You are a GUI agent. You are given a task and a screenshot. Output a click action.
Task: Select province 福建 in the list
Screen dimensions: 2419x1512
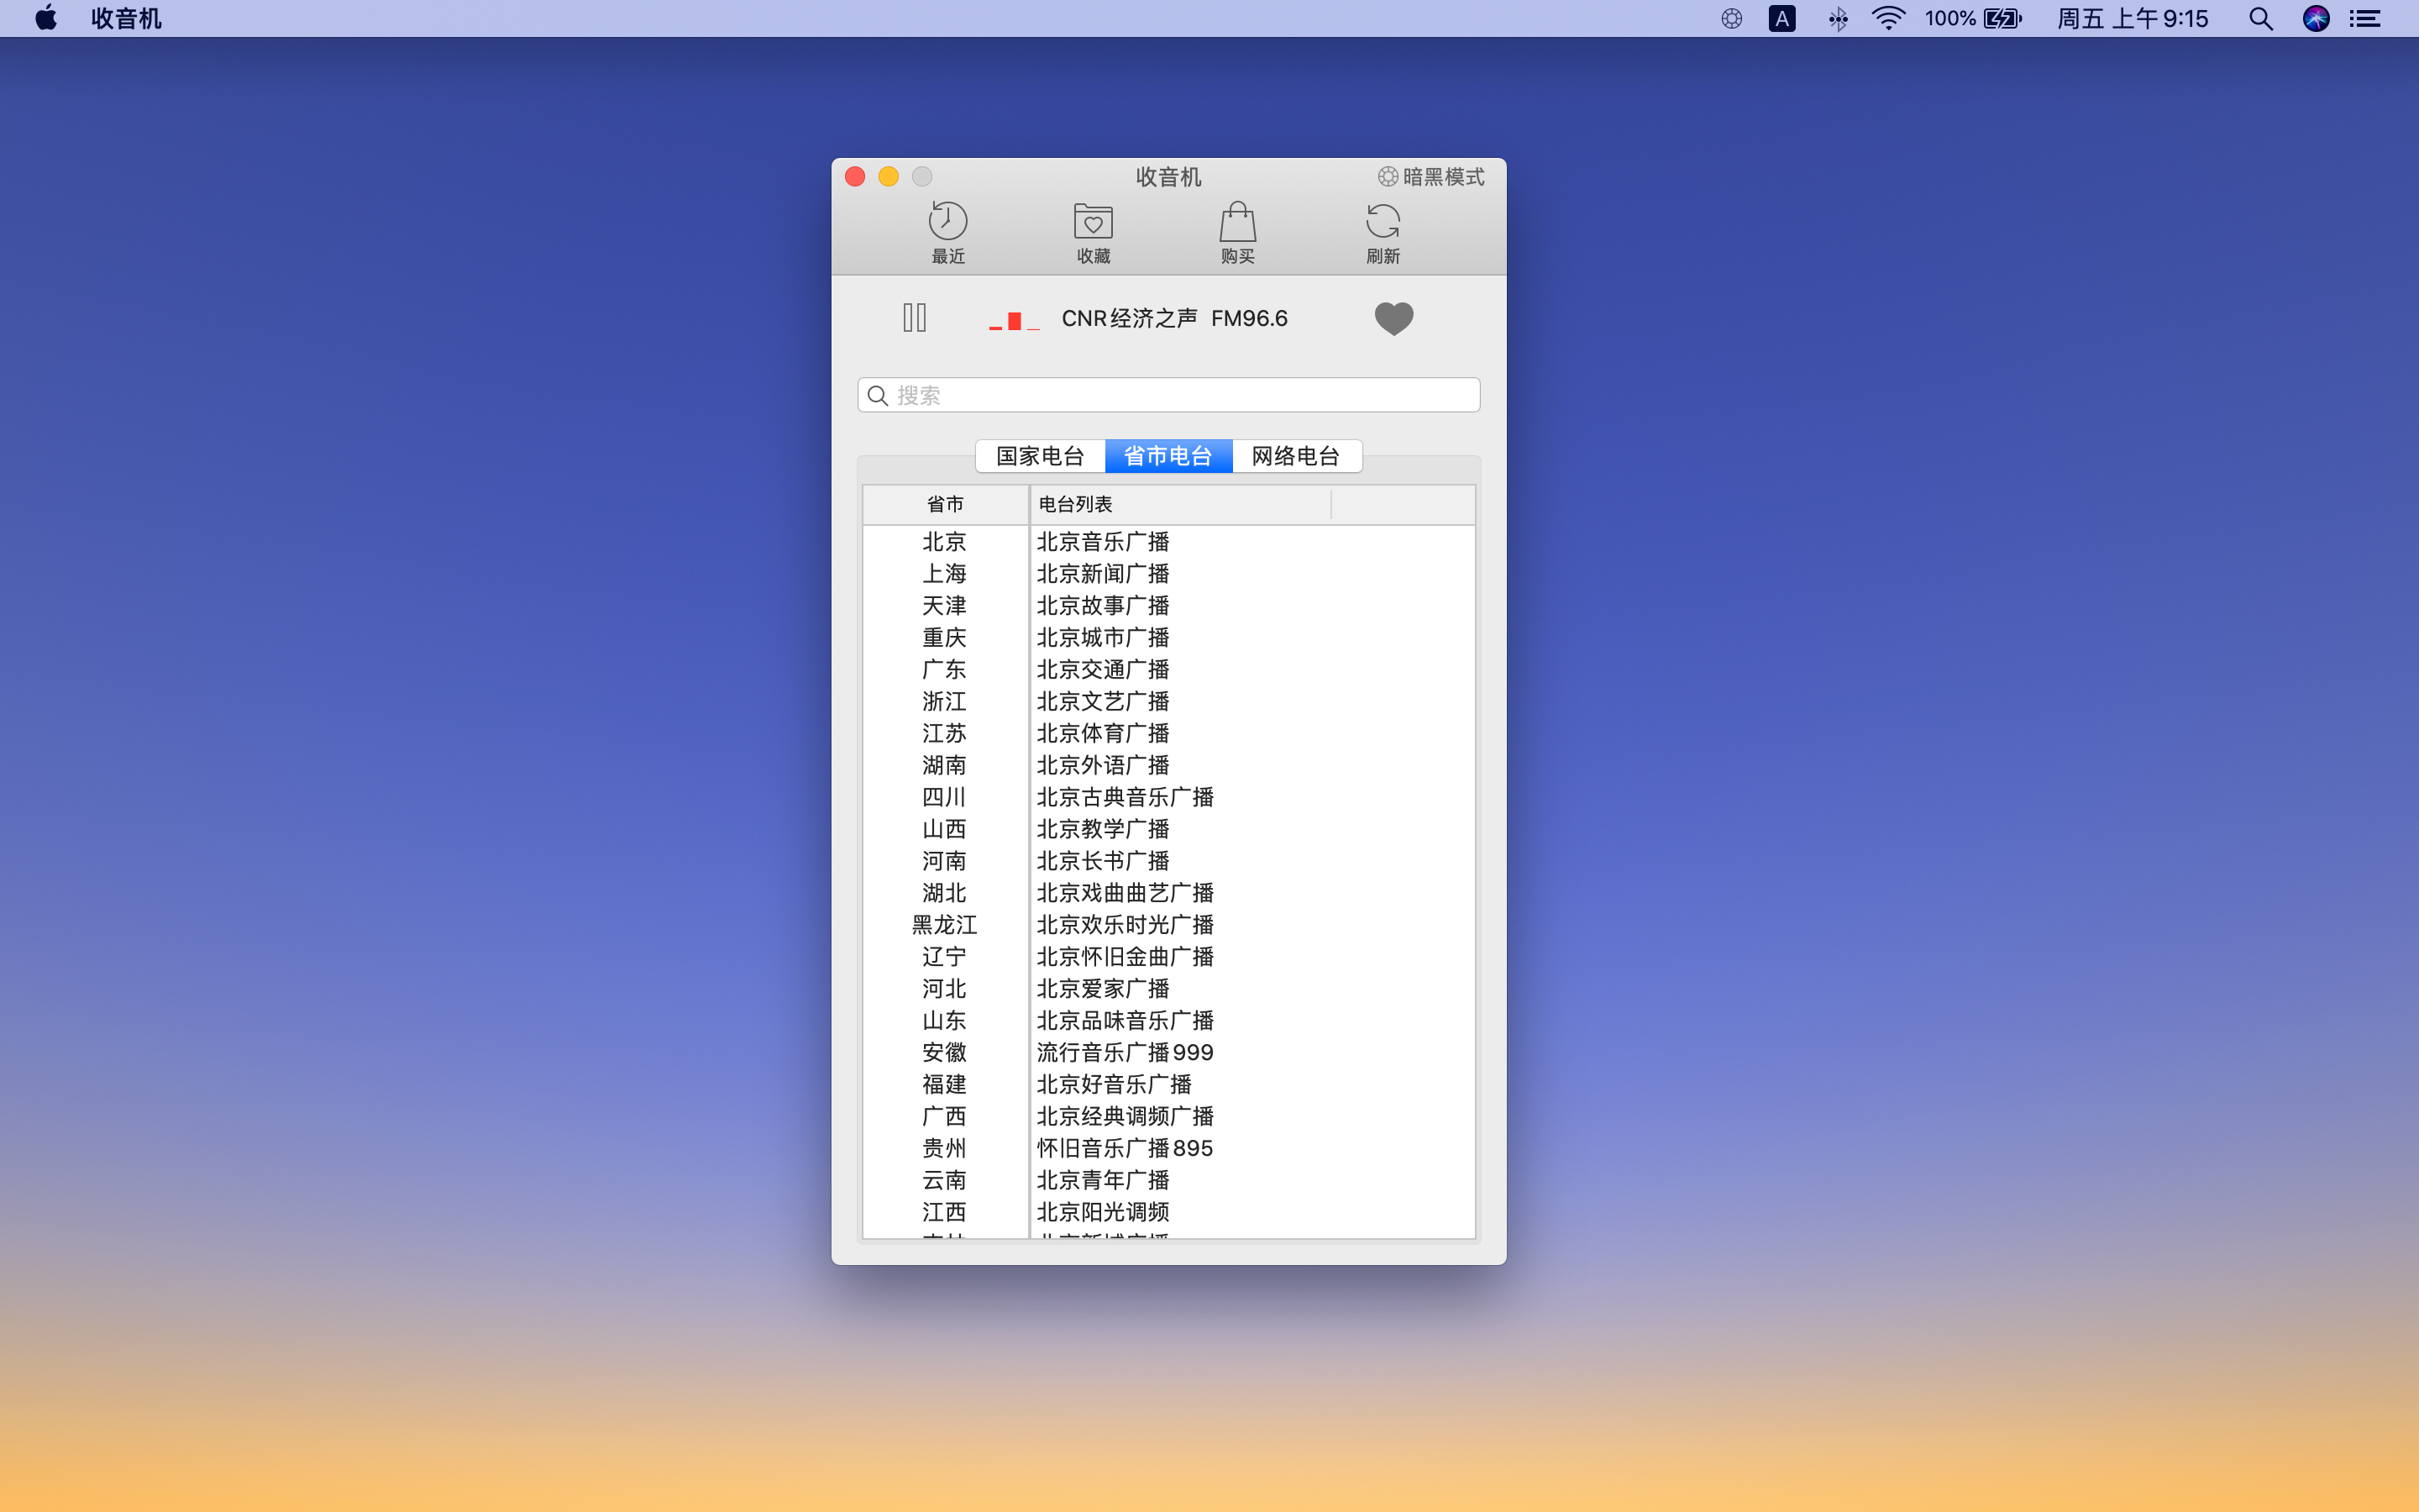(945, 1085)
